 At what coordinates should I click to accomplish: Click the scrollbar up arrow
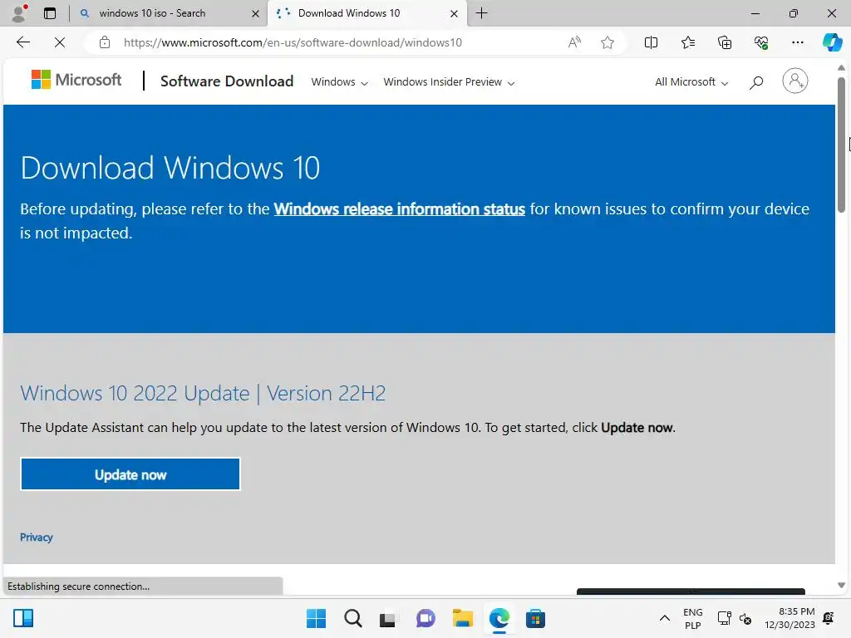(x=841, y=68)
